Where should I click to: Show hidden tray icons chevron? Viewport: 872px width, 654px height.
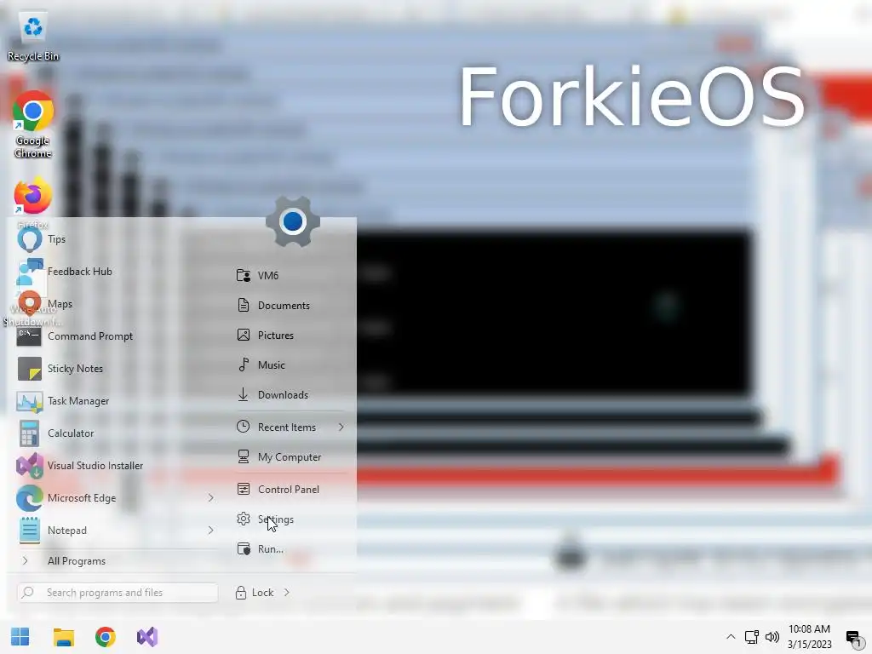click(x=731, y=637)
